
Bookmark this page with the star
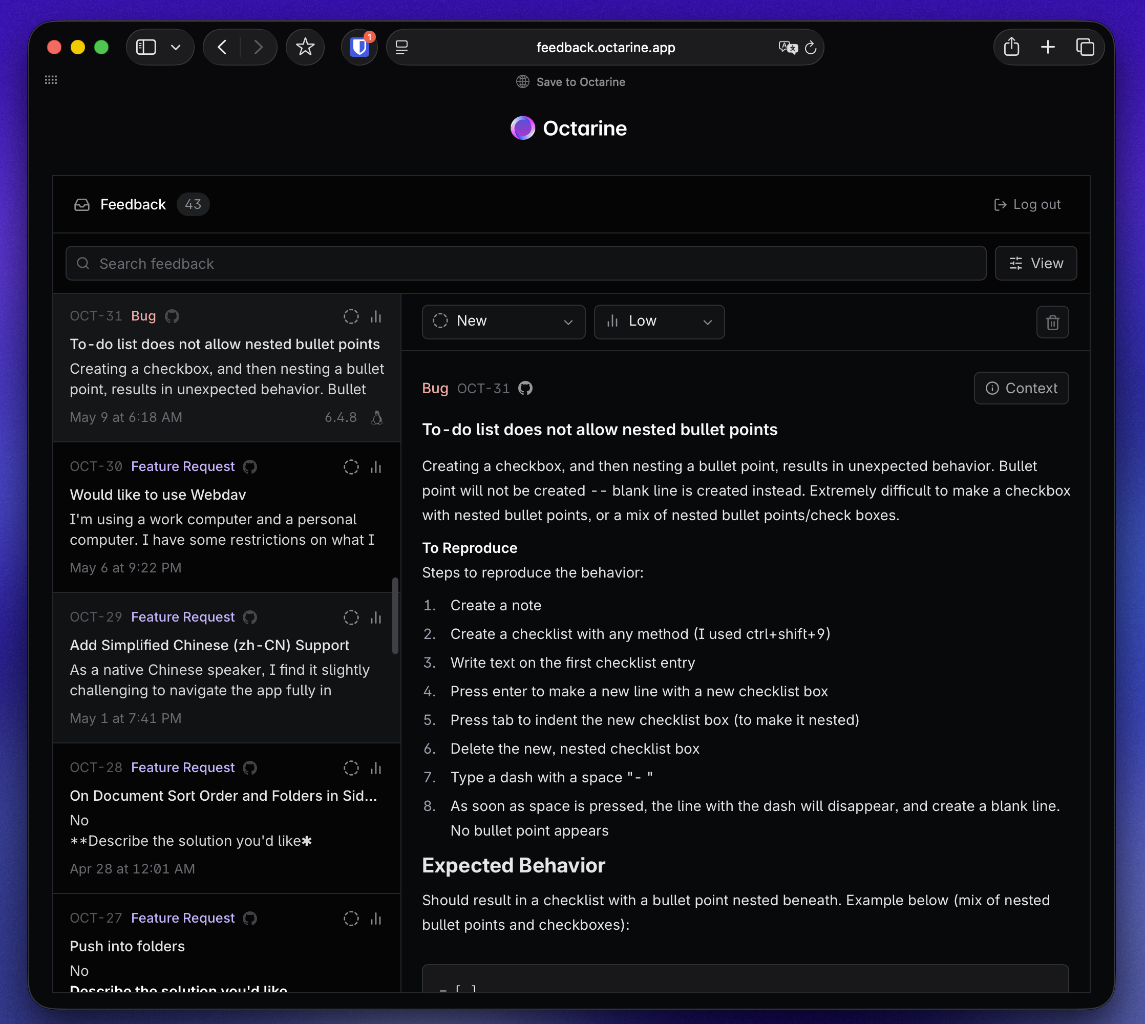tap(305, 47)
